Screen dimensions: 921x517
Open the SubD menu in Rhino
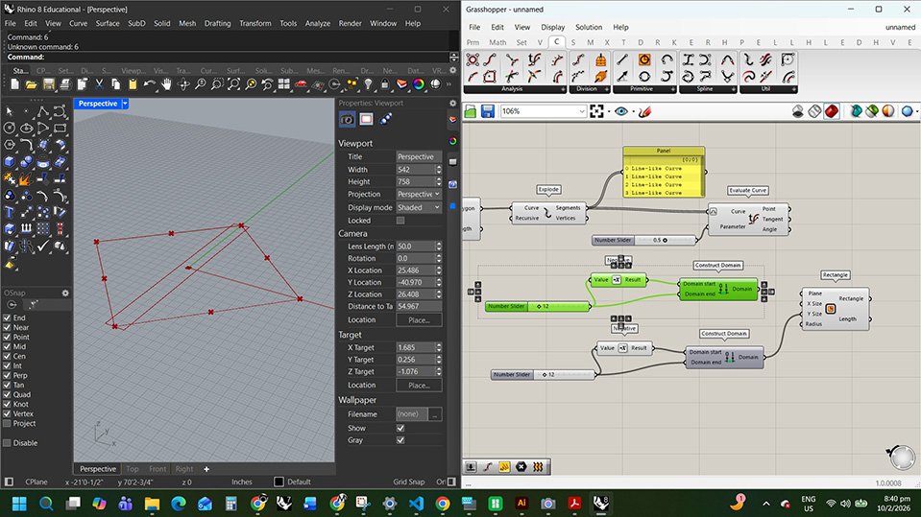point(136,23)
